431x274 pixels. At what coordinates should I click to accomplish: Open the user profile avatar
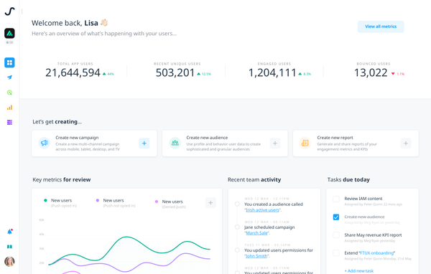9,262
